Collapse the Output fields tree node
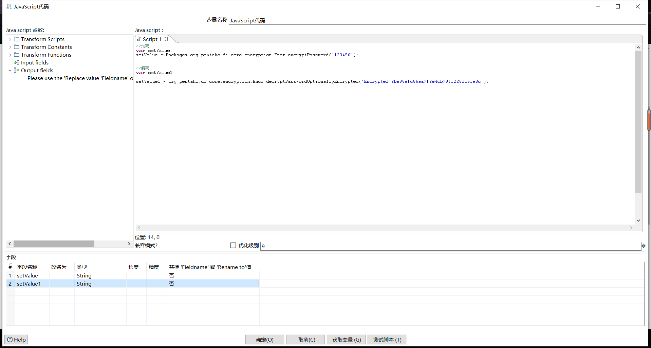Screen dimensions: 651x348 10,70
